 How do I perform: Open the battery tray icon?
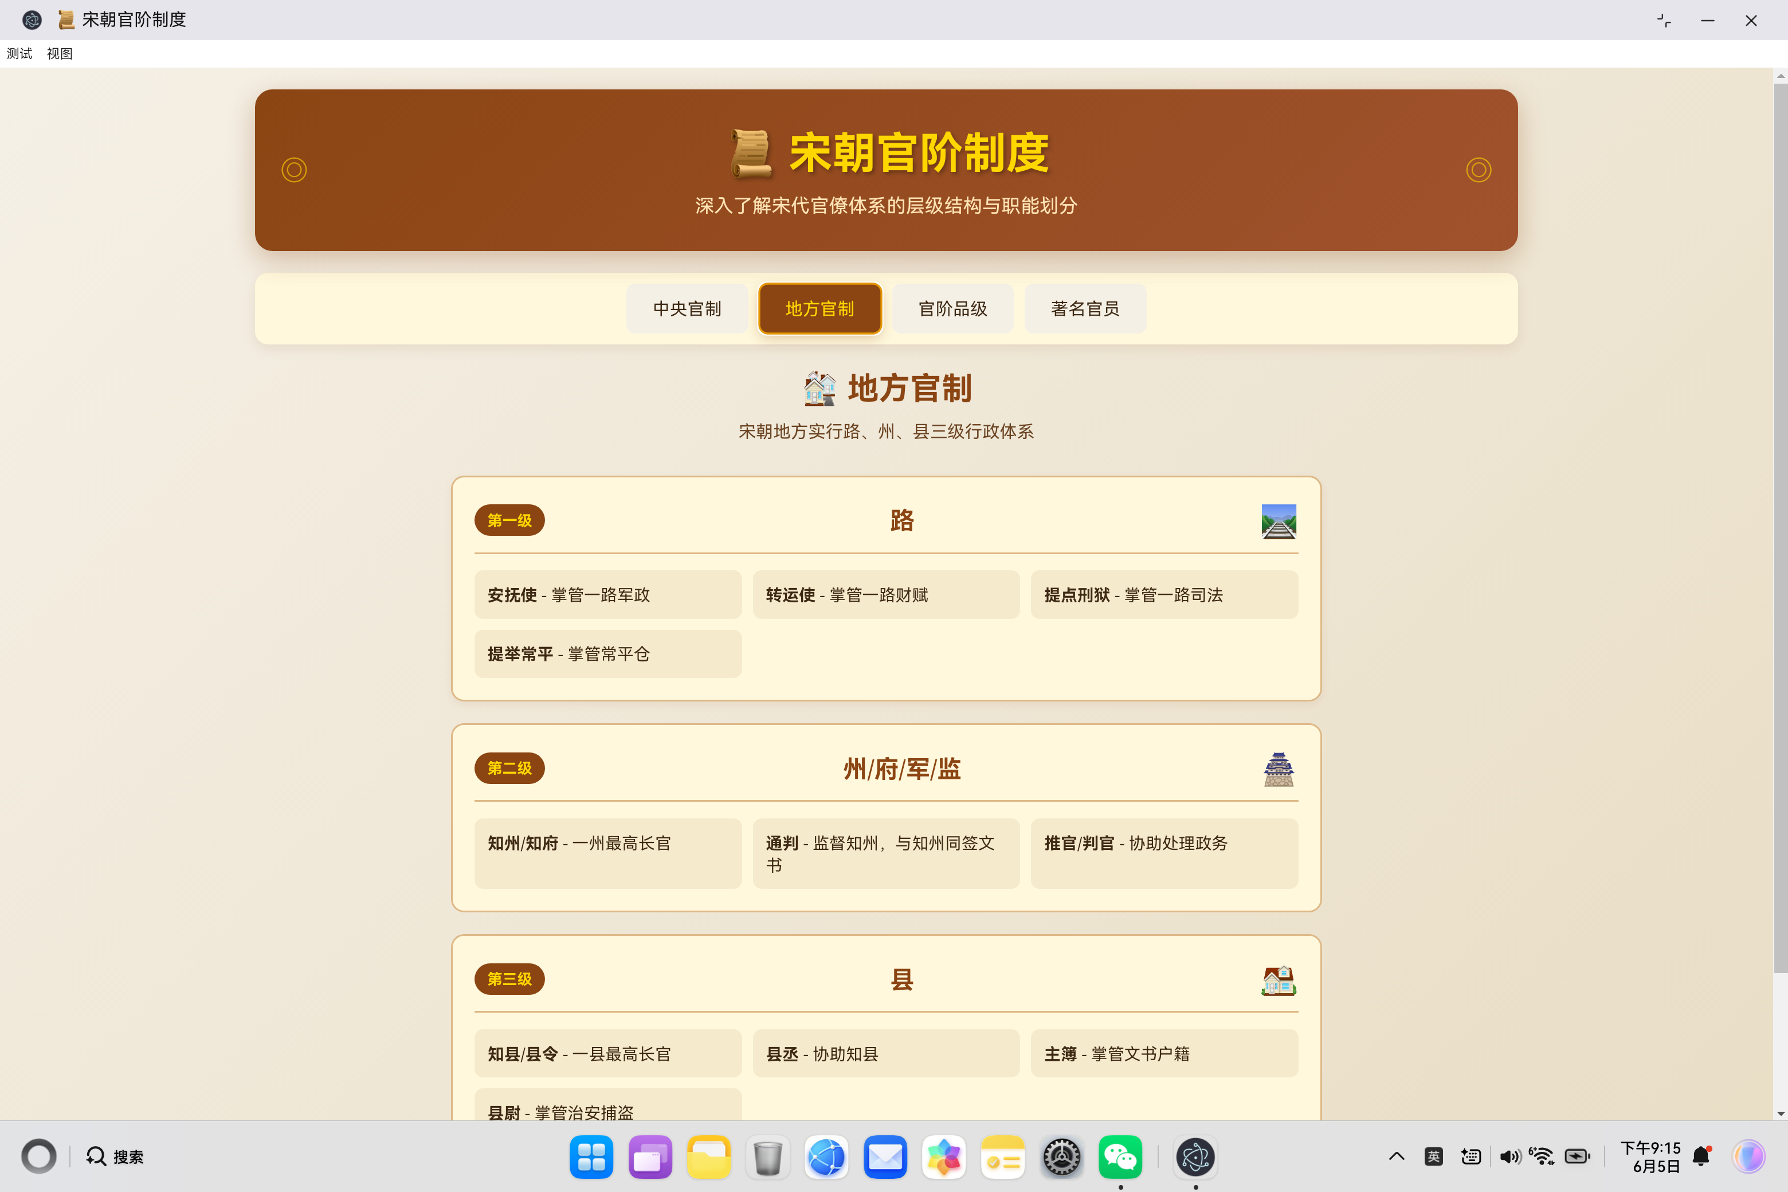[x=1578, y=1156]
